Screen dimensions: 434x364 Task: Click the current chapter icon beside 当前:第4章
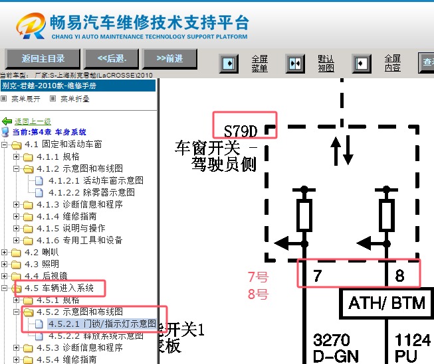point(5,132)
